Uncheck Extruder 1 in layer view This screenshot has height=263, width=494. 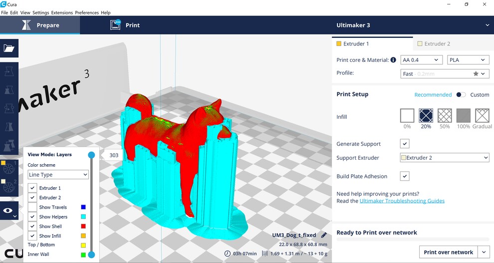tap(32, 188)
